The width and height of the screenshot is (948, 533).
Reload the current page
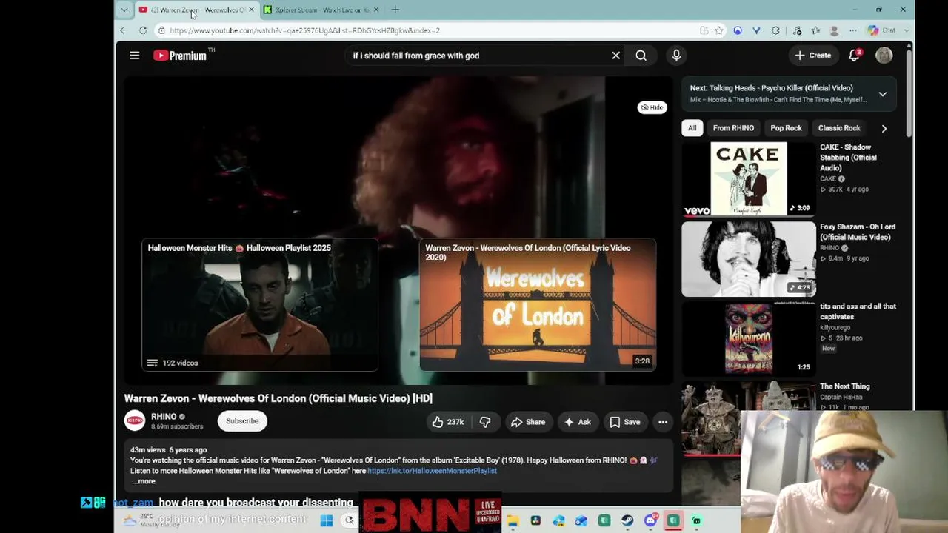click(142, 30)
